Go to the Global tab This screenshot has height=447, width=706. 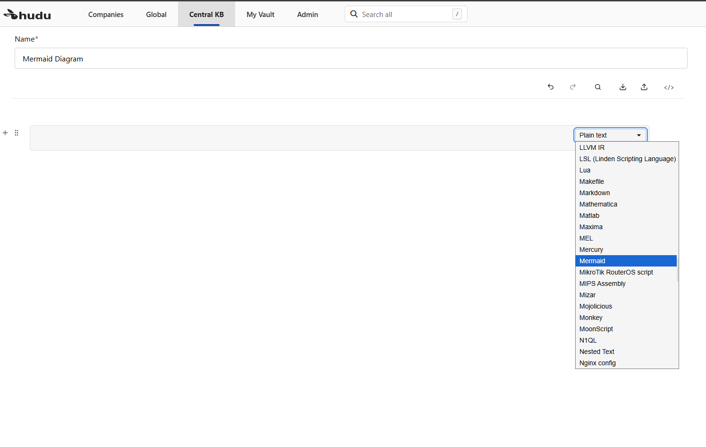coord(156,15)
